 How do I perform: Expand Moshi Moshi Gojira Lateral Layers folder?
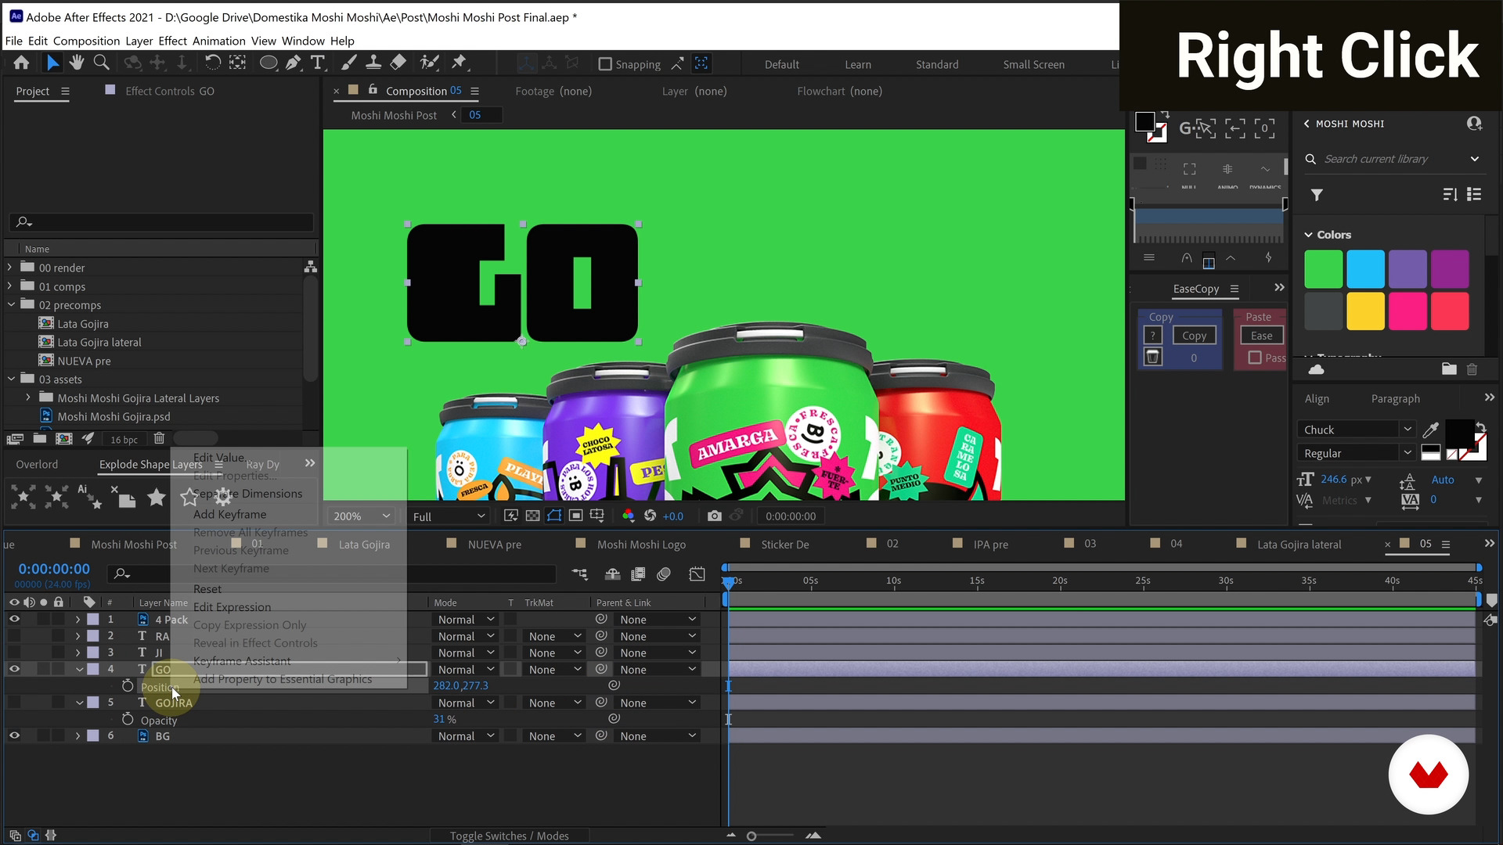point(28,397)
